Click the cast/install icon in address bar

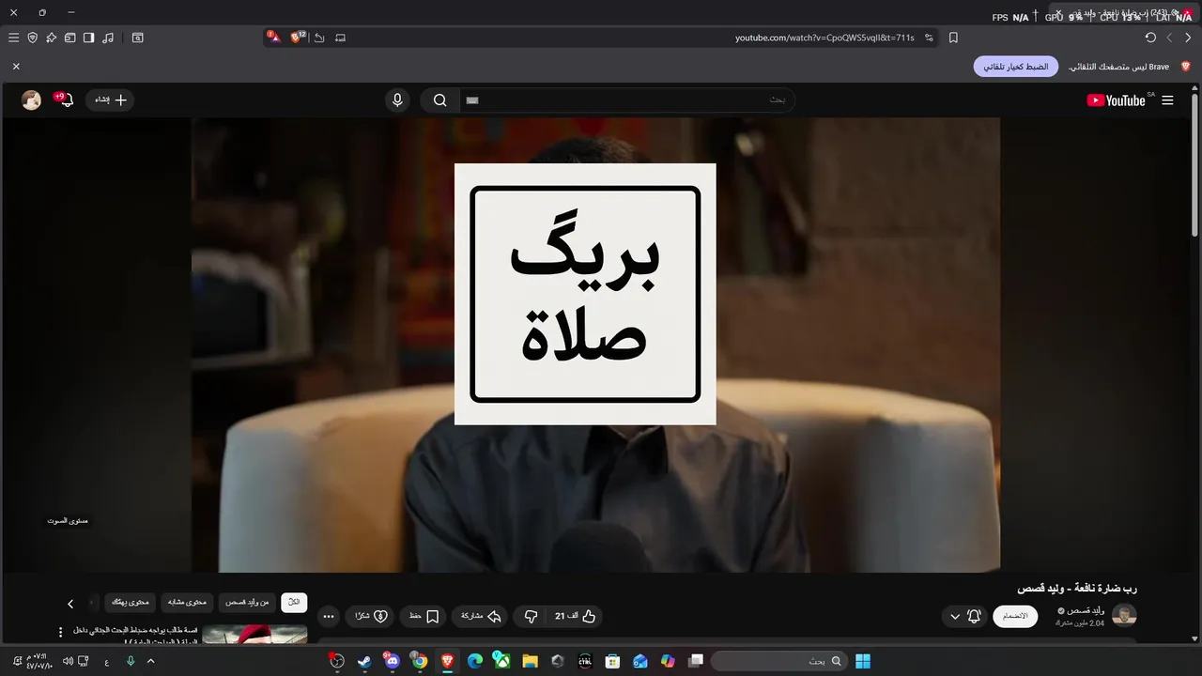pos(340,38)
